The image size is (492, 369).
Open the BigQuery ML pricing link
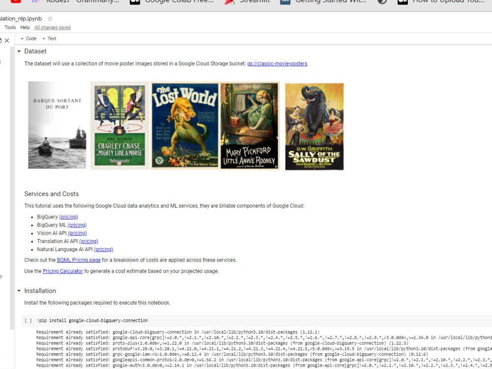(x=77, y=225)
